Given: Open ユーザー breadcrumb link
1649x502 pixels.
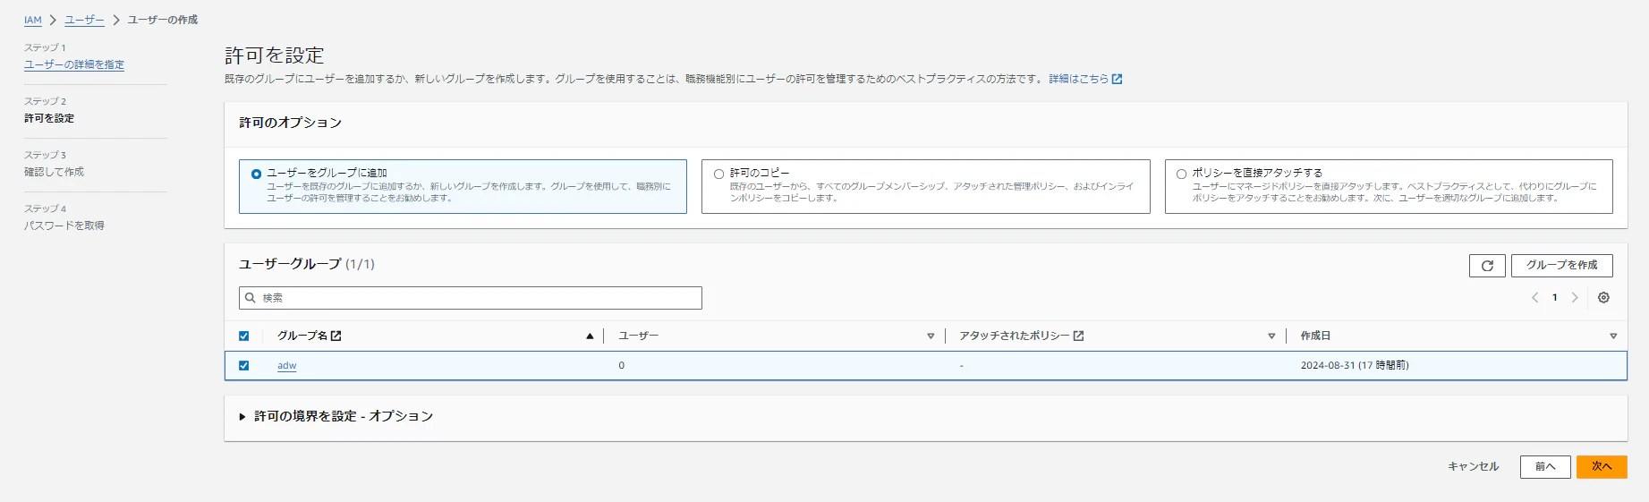Looking at the screenshot, I should click(84, 20).
